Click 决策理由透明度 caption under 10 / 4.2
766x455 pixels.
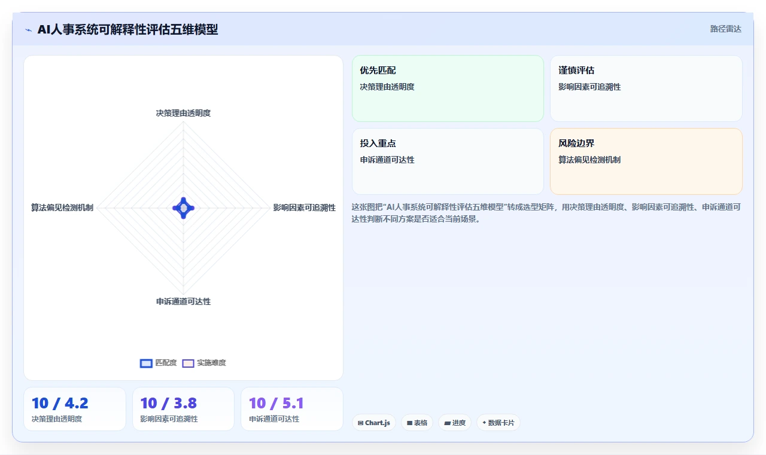[57, 419]
